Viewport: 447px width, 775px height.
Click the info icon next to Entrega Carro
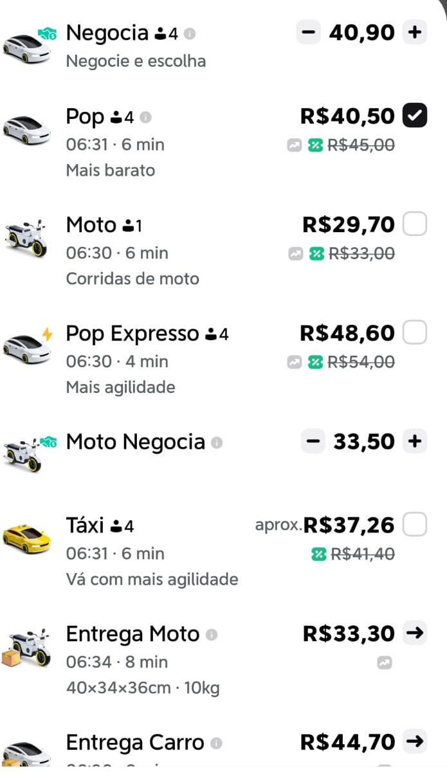216,743
